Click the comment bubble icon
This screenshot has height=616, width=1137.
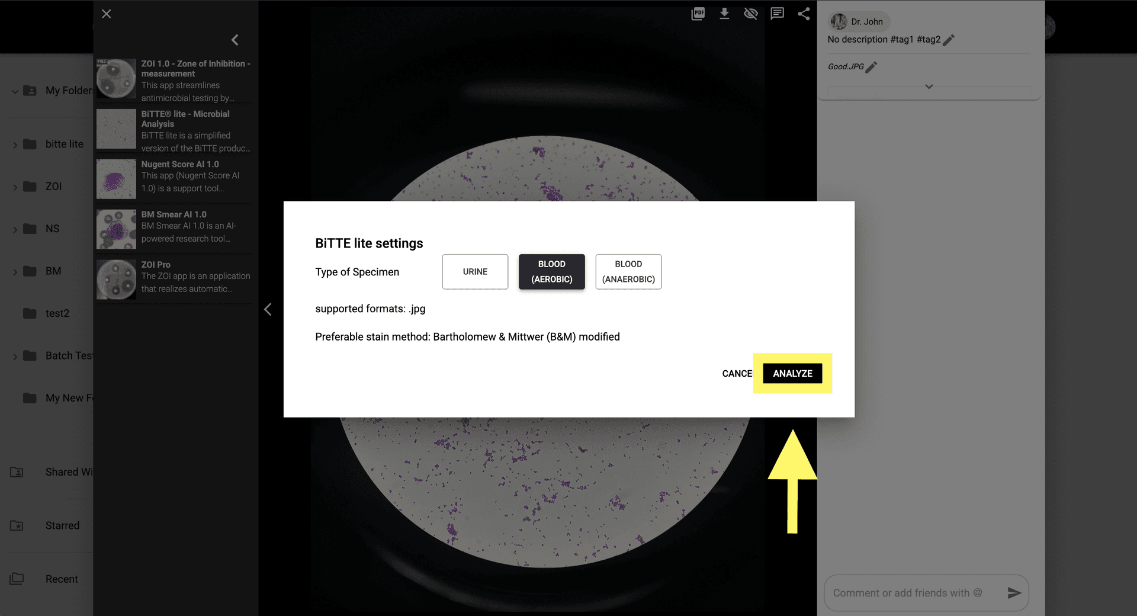pyautogui.click(x=777, y=13)
